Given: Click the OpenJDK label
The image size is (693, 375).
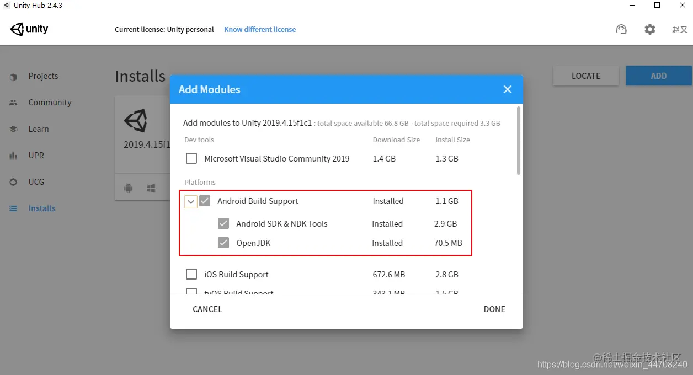Looking at the screenshot, I should click(253, 243).
